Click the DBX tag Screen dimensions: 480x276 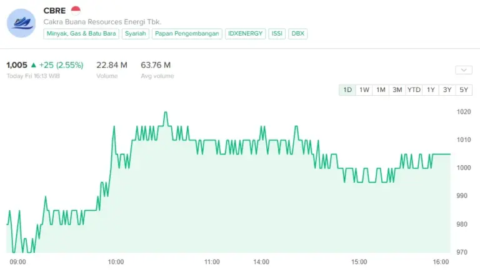[298, 34]
